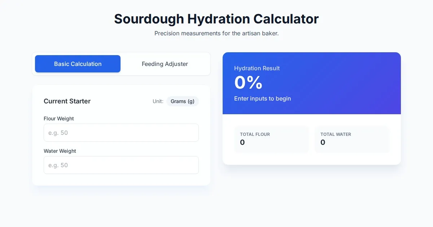Switch to the Basic Calculation tab
433x227 pixels.
(x=78, y=64)
